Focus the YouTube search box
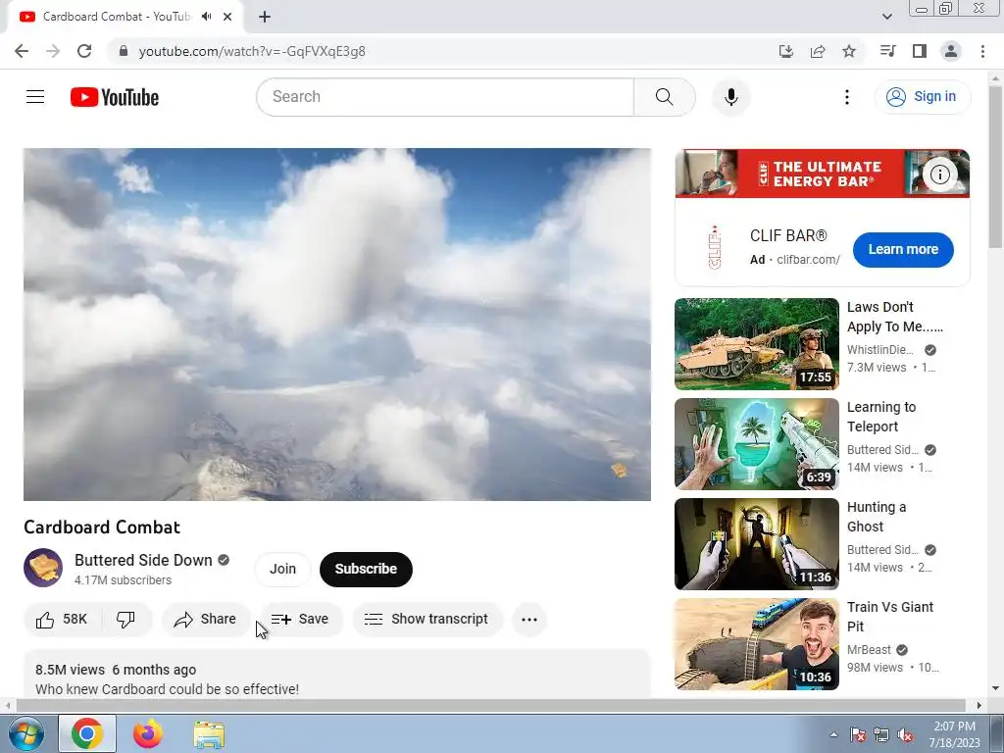Screen dimensions: 1004x753 [445, 97]
